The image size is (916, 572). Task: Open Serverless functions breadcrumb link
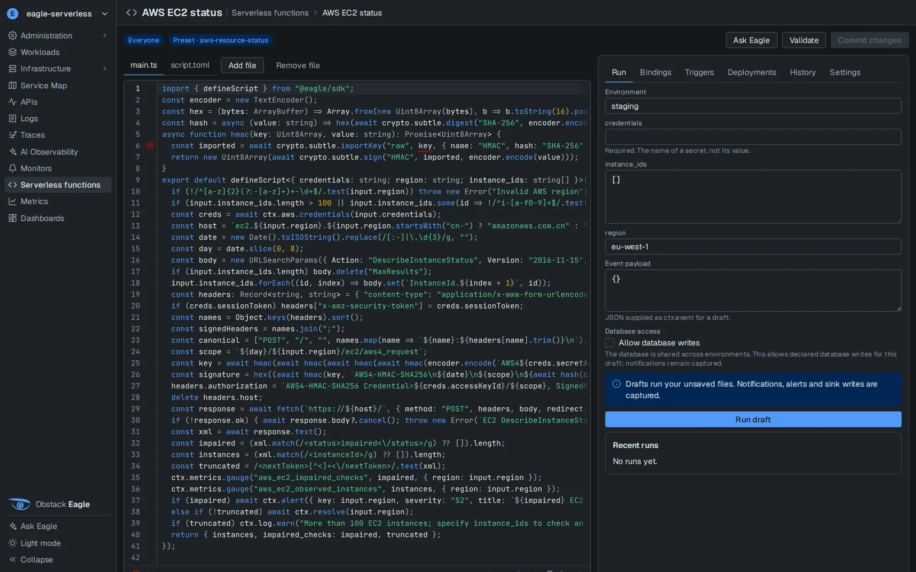(270, 13)
